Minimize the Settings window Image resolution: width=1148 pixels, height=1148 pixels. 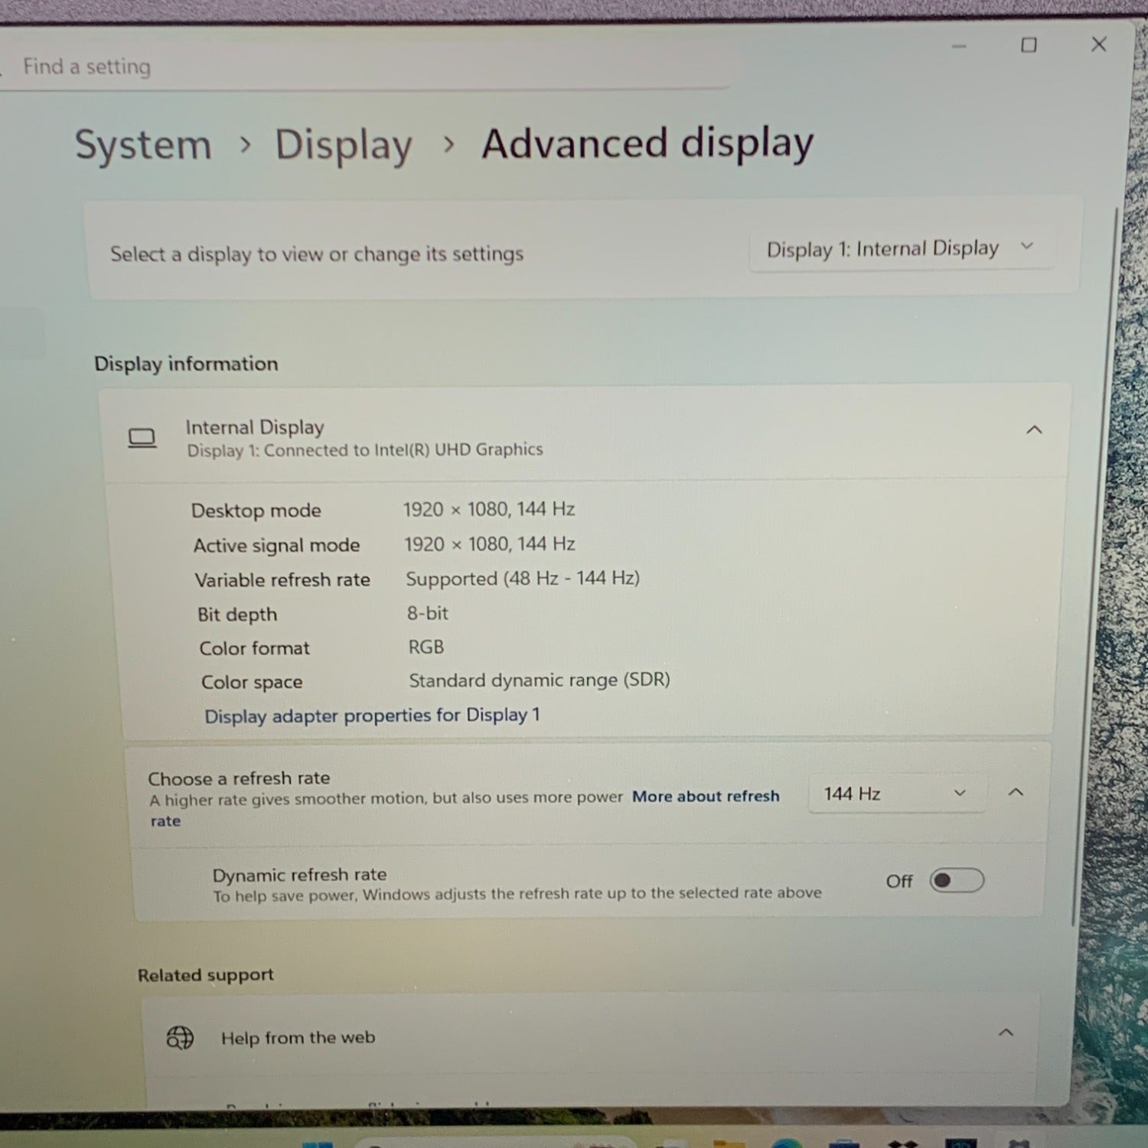click(959, 46)
